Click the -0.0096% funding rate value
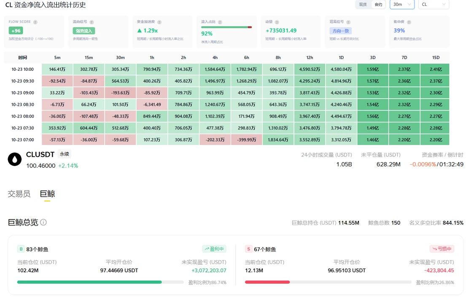Image resolution: width=466 pixels, height=298 pixels. 423,164
